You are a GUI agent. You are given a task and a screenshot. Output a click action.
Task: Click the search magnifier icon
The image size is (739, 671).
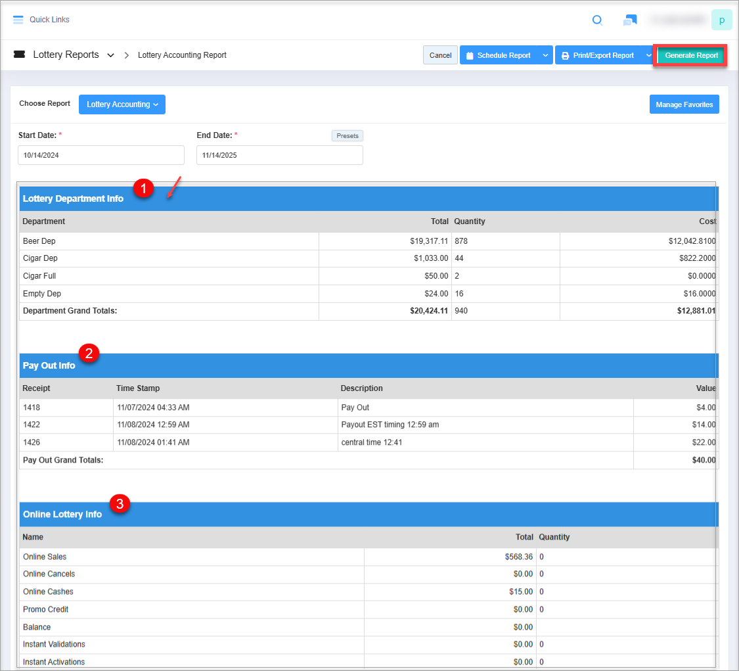pos(597,20)
